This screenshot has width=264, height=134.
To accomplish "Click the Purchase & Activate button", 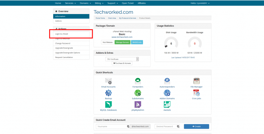I will coord(122,63).
